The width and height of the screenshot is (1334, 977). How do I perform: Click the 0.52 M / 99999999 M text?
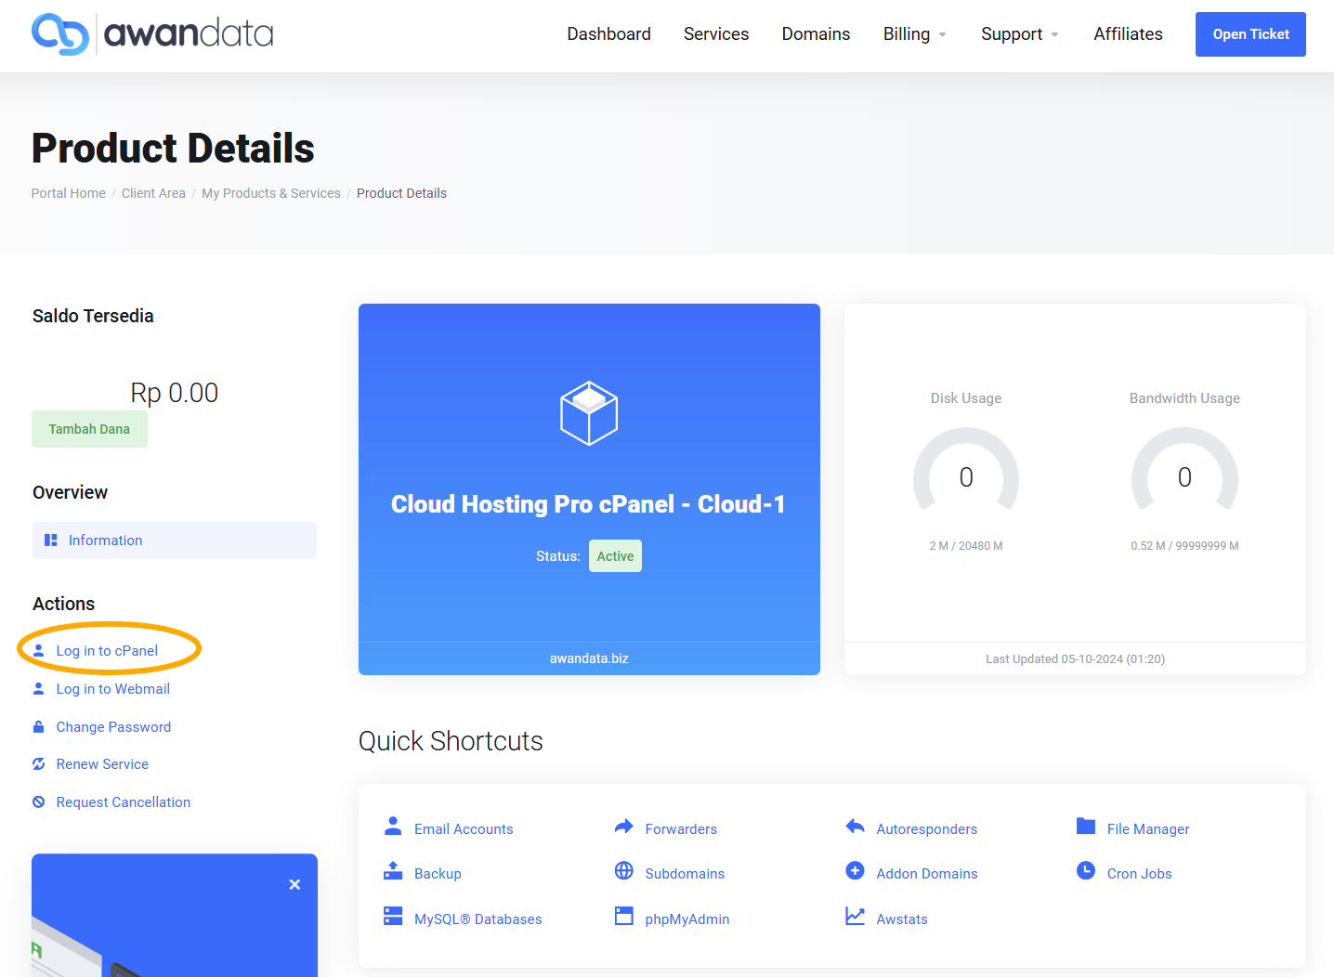pos(1184,546)
